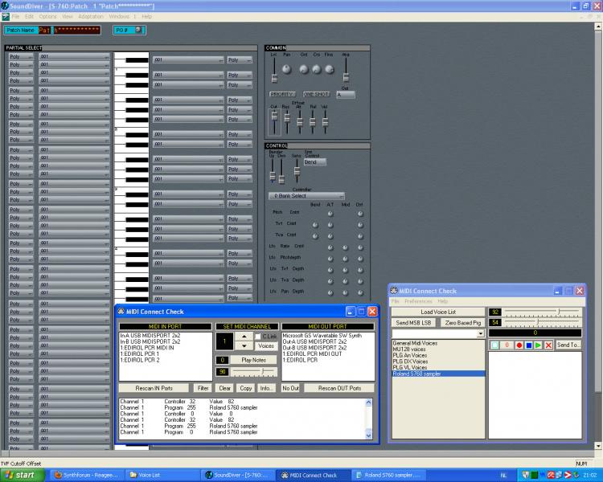Click the PG # knob icon at top
Viewport: 603px width, 482px height.
138,30
